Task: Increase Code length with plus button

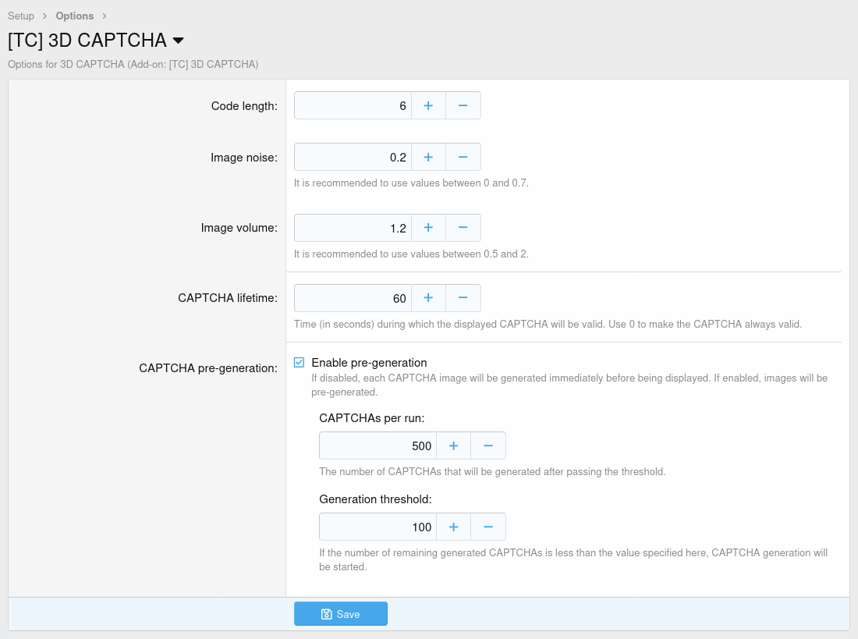Action: click(x=428, y=105)
